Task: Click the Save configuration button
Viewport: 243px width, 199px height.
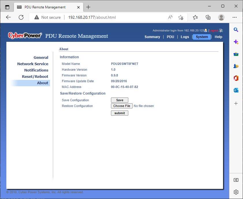Action: click(120, 100)
